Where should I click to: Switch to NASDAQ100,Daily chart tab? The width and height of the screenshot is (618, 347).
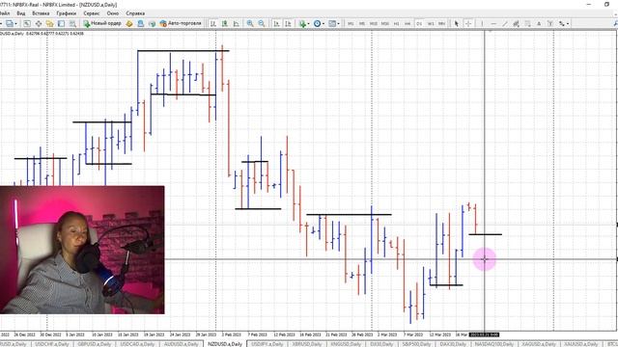(x=493, y=344)
